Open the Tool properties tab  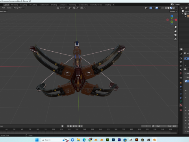pos(181,54)
